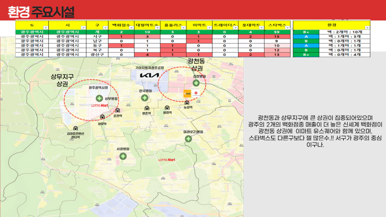Screen dimensions: 386x217
Task: Select the 쌍촌역 subway station icon
Action: [146, 109]
